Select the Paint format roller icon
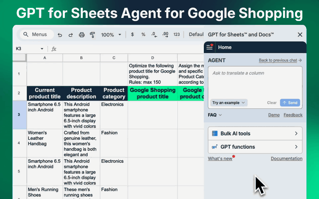Image resolution: width=319 pixels, height=199 pixels. [93, 35]
